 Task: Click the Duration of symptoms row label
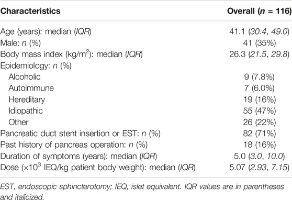[78, 156]
